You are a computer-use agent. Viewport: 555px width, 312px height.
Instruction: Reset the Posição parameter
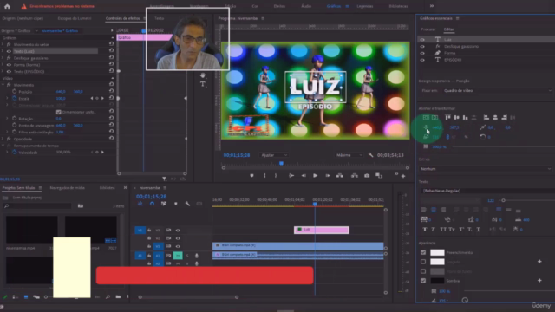(x=111, y=91)
